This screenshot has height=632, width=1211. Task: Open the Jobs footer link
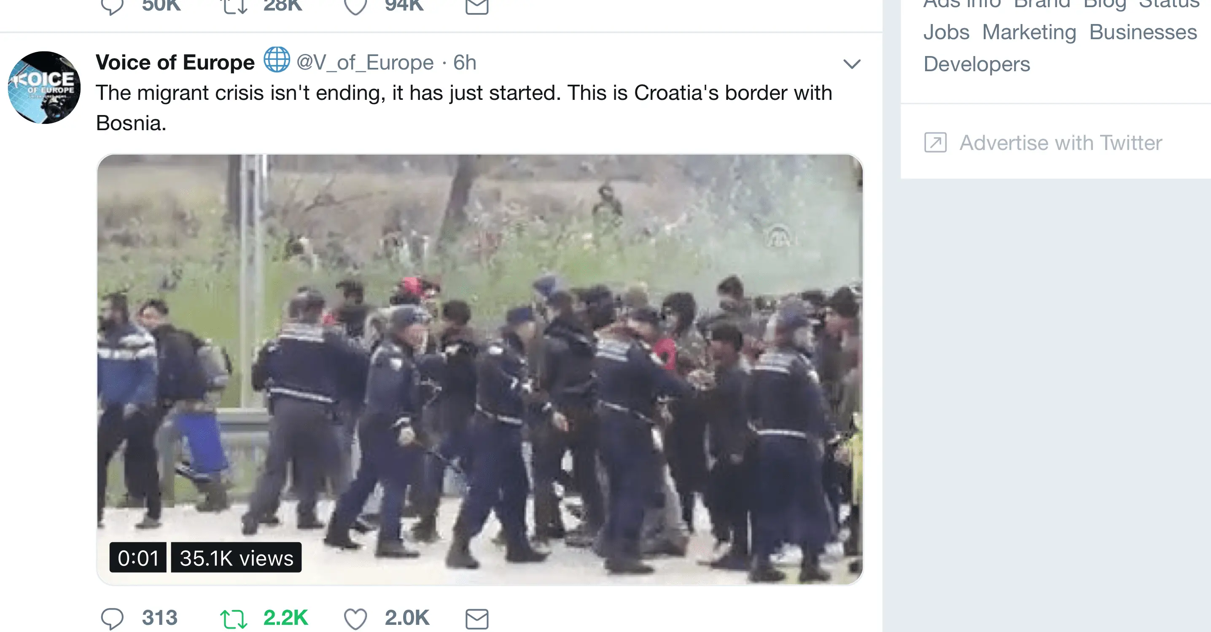point(946,32)
